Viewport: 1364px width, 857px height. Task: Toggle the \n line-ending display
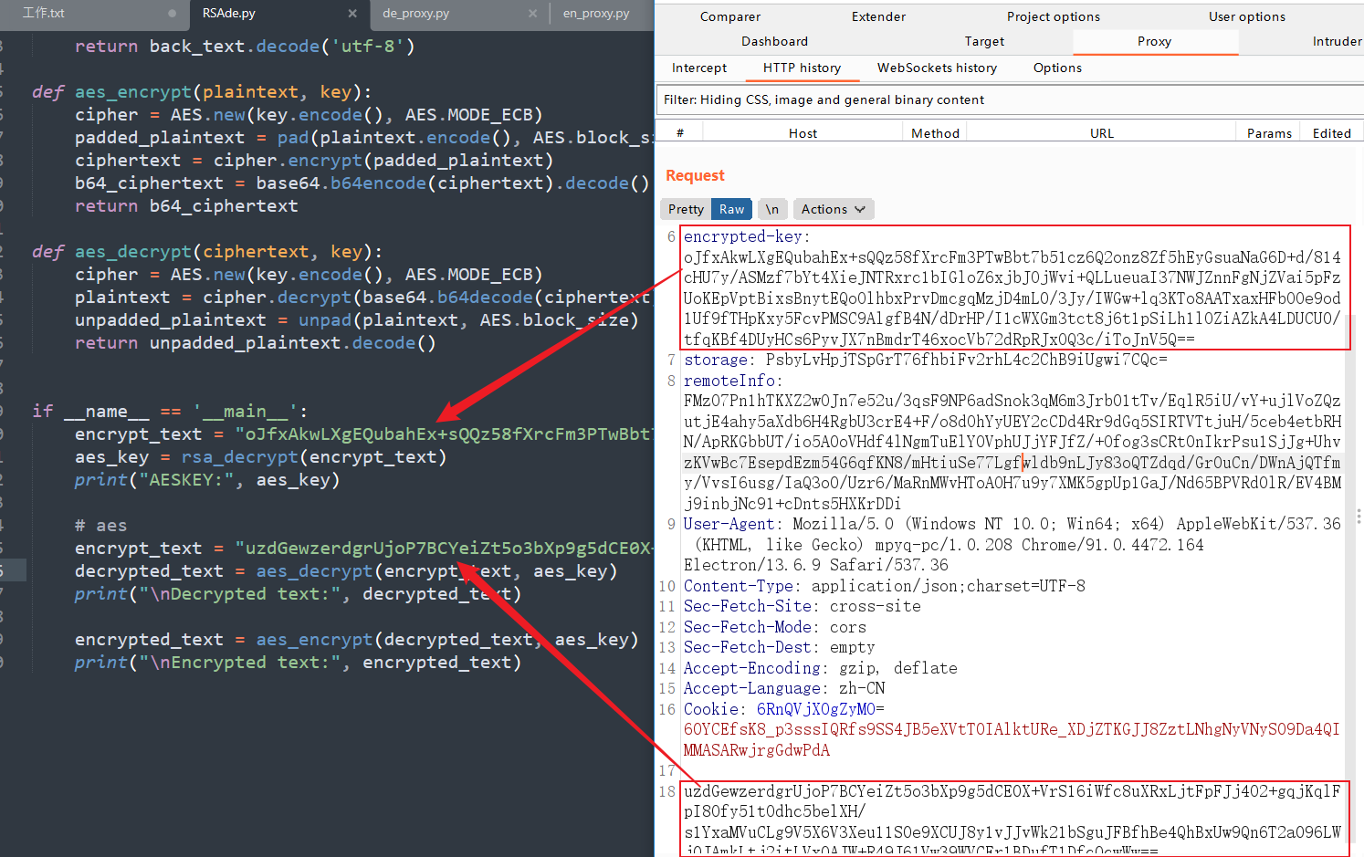pyautogui.click(x=772, y=209)
